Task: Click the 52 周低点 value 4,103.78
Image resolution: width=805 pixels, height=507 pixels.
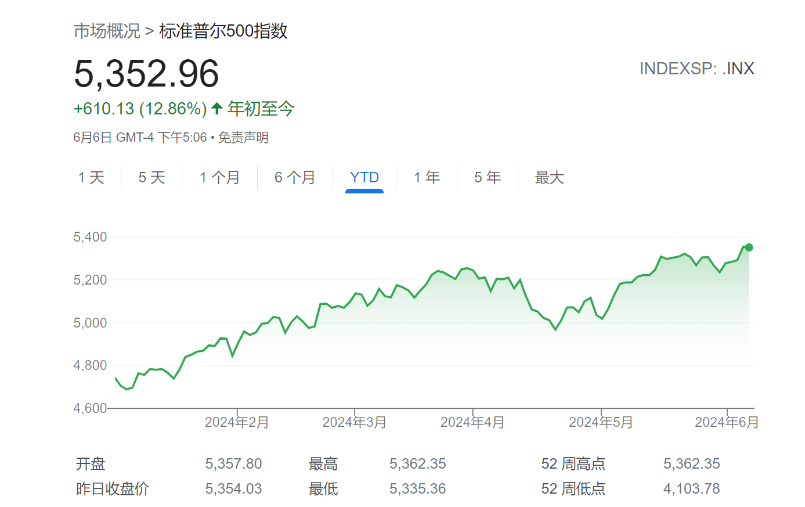Action: tap(691, 489)
